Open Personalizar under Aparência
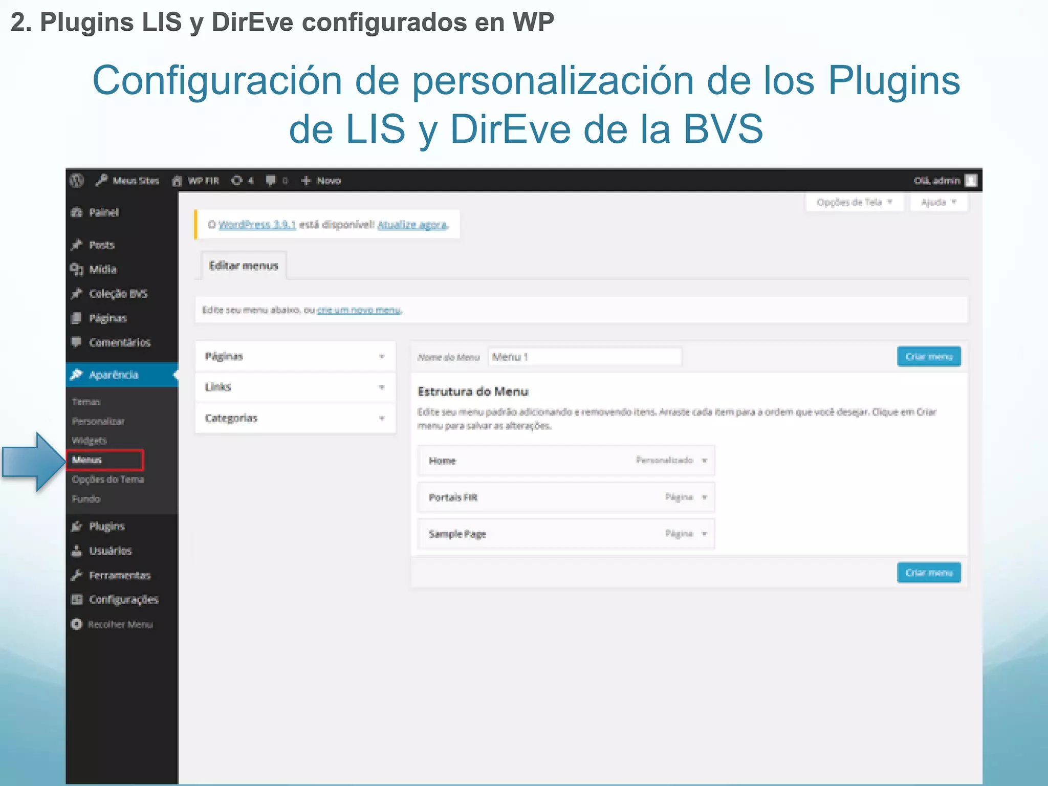The image size is (1048, 786). click(98, 421)
